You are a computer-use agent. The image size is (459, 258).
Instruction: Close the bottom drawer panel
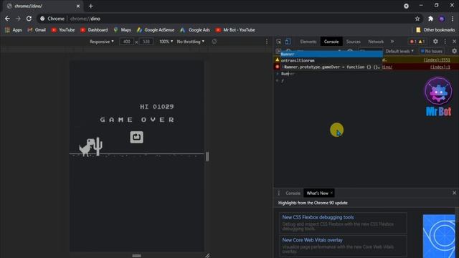454,193
